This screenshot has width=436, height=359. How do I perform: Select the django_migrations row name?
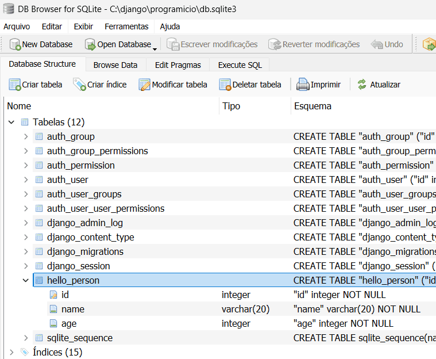click(85, 251)
